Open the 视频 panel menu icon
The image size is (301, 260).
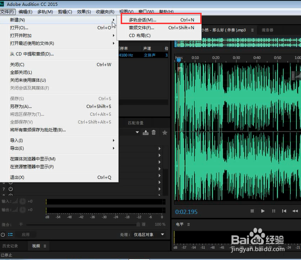45,246
